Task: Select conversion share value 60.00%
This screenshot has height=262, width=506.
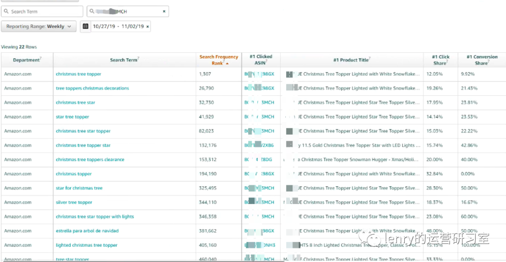Action: [469, 217]
